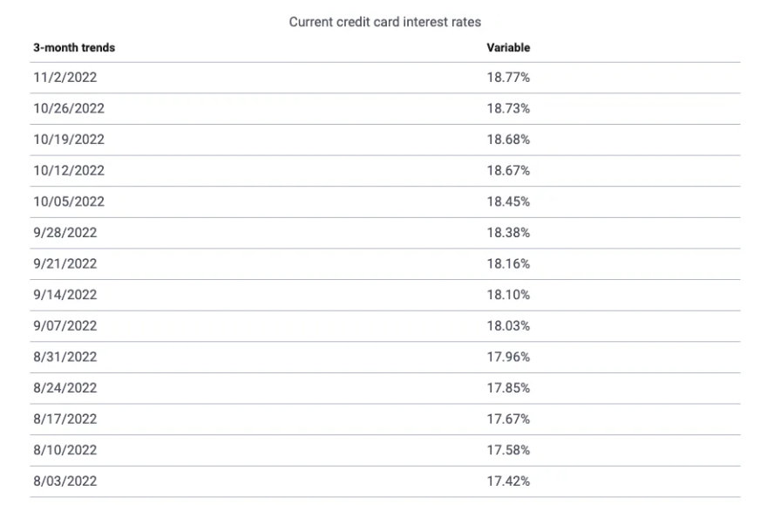Select the '3-month trends' column header
The image size is (774, 505).
74,48
